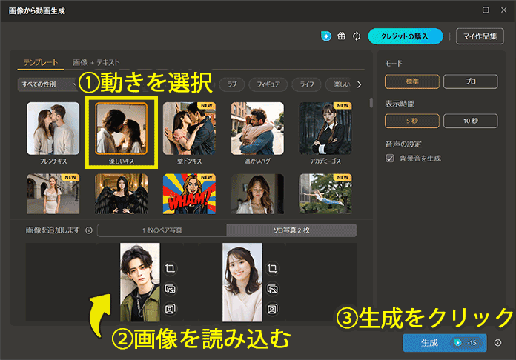Screen dimensions: 516x360
Task: Toggle 背景音を生成 checkbox
Action: pyautogui.click(x=390, y=159)
